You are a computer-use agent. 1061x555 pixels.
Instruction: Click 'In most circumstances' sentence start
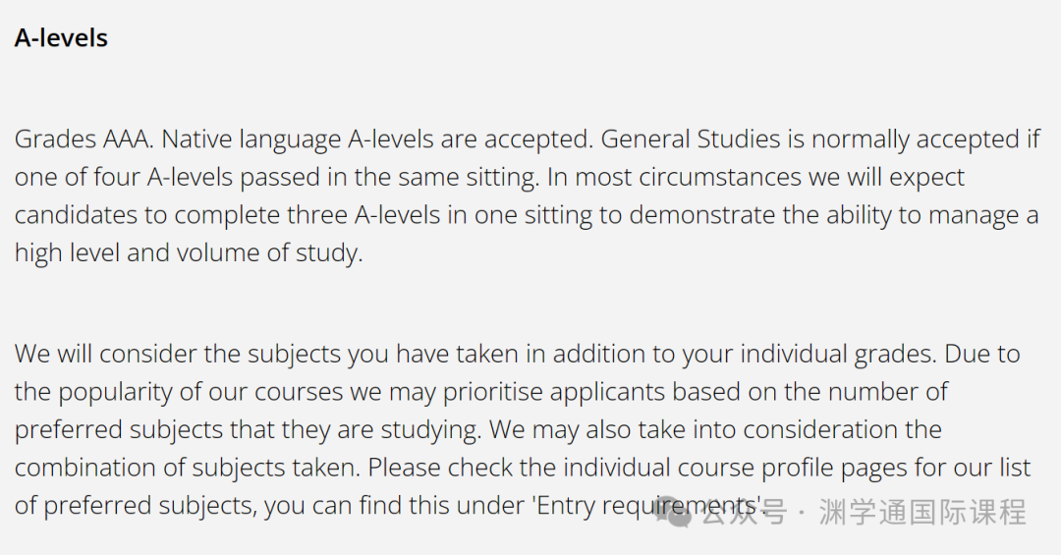coord(673,178)
